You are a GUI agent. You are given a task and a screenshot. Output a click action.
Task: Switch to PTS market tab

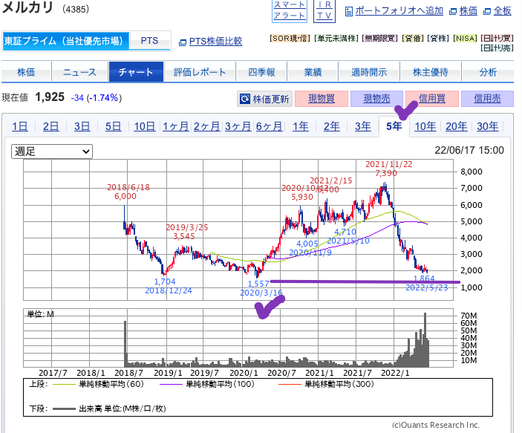tap(149, 41)
